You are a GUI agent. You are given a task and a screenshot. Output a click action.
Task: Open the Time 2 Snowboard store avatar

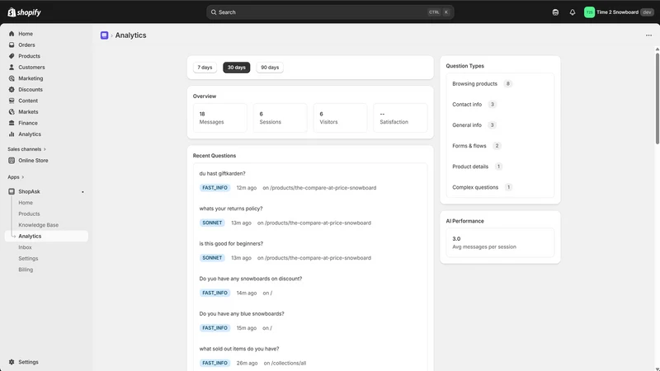pyautogui.click(x=589, y=12)
